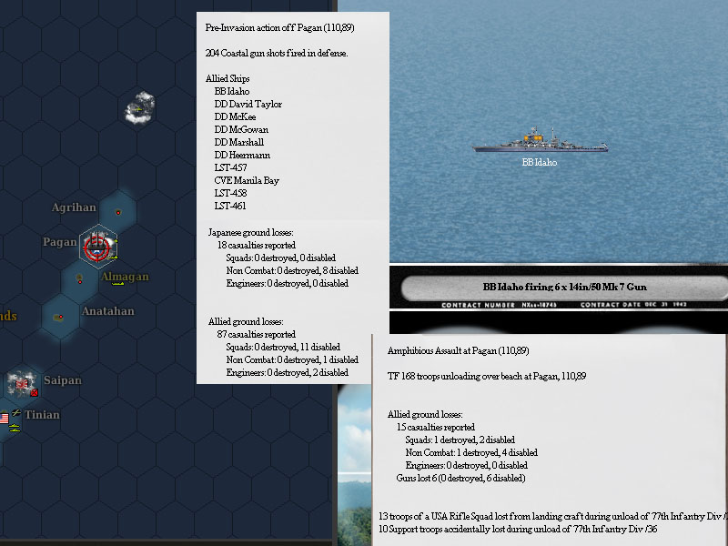The width and height of the screenshot is (728, 546).
Task: Click the 'BB Idaho firing 6 x 14in/50 Mk 7 Gun' banner
Action: click(x=564, y=287)
